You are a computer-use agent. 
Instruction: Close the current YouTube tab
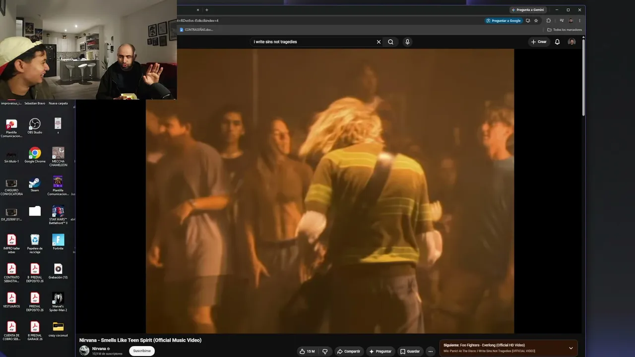coord(198,10)
